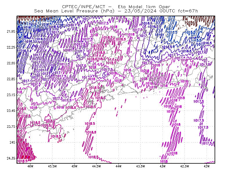This screenshot has width=232, height=179.
Task: Click the "Sea Mean Level Pressure (hPa)" heading
Action: coord(74,11)
